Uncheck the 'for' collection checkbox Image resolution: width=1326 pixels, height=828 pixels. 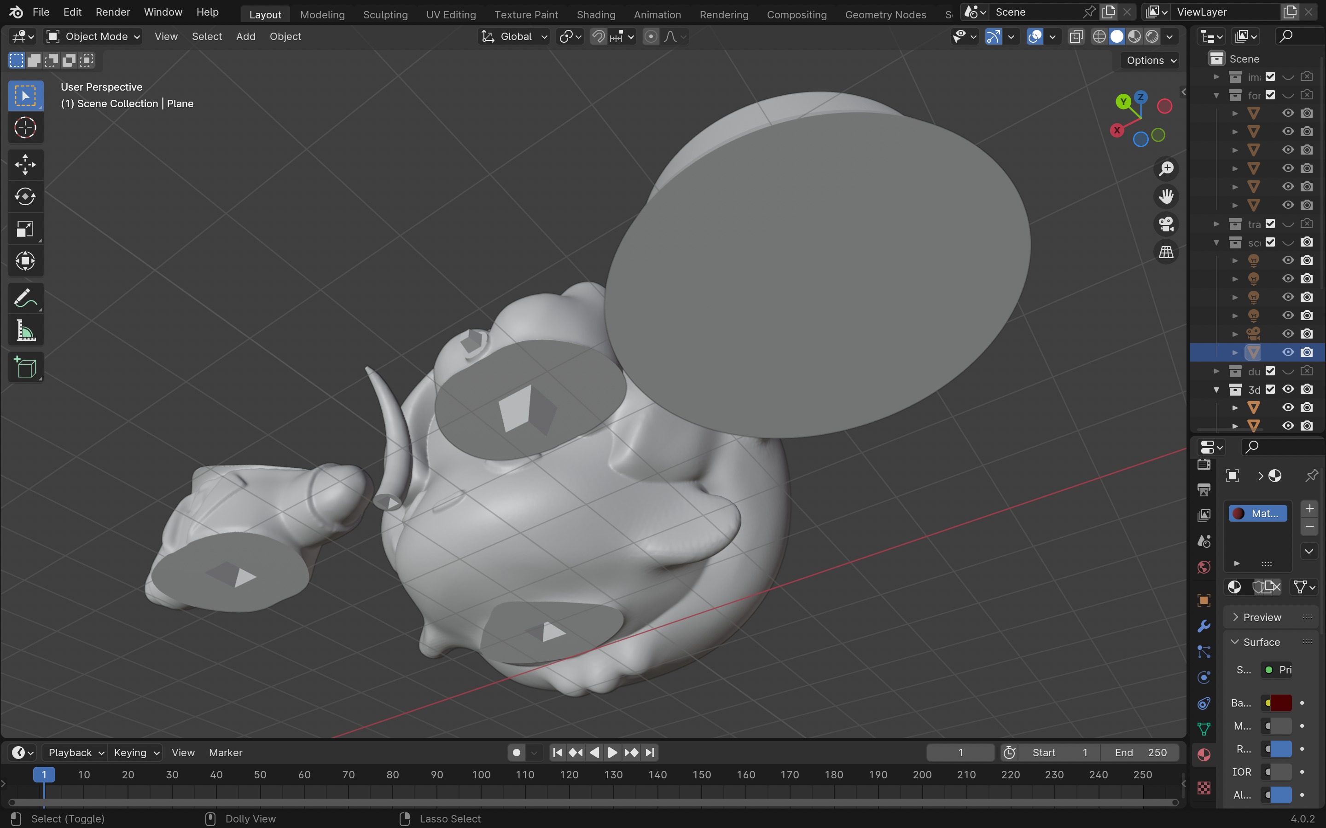[x=1270, y=95]
